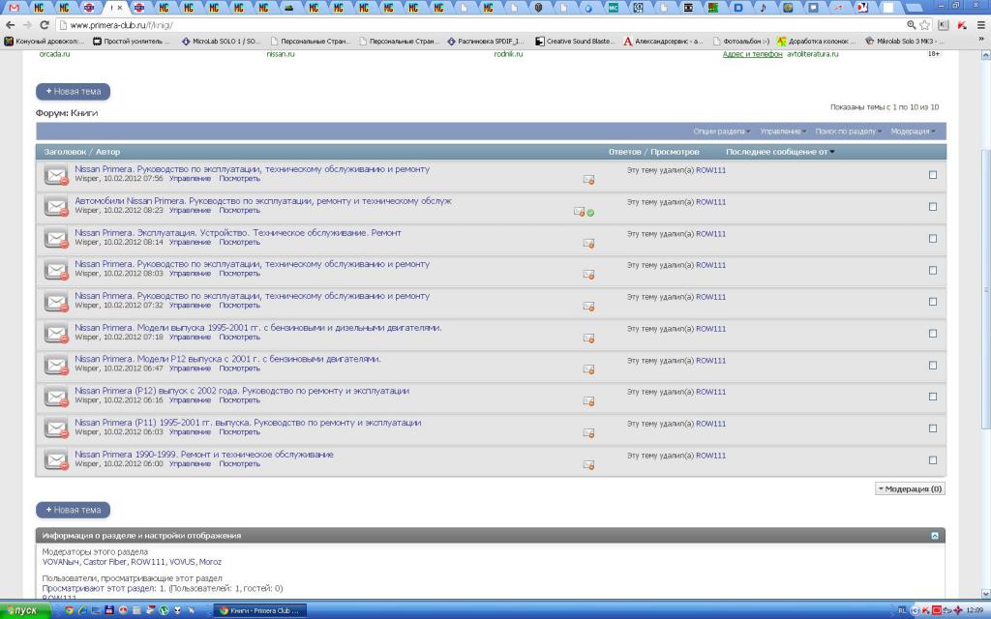Screen dimensions: 991x619
Task: Open the 'Поиск по разделу' dropdown
Action: (848, 132)
